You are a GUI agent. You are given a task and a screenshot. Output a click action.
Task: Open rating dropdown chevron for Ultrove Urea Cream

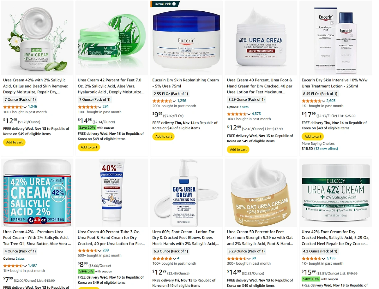[25, 107]
